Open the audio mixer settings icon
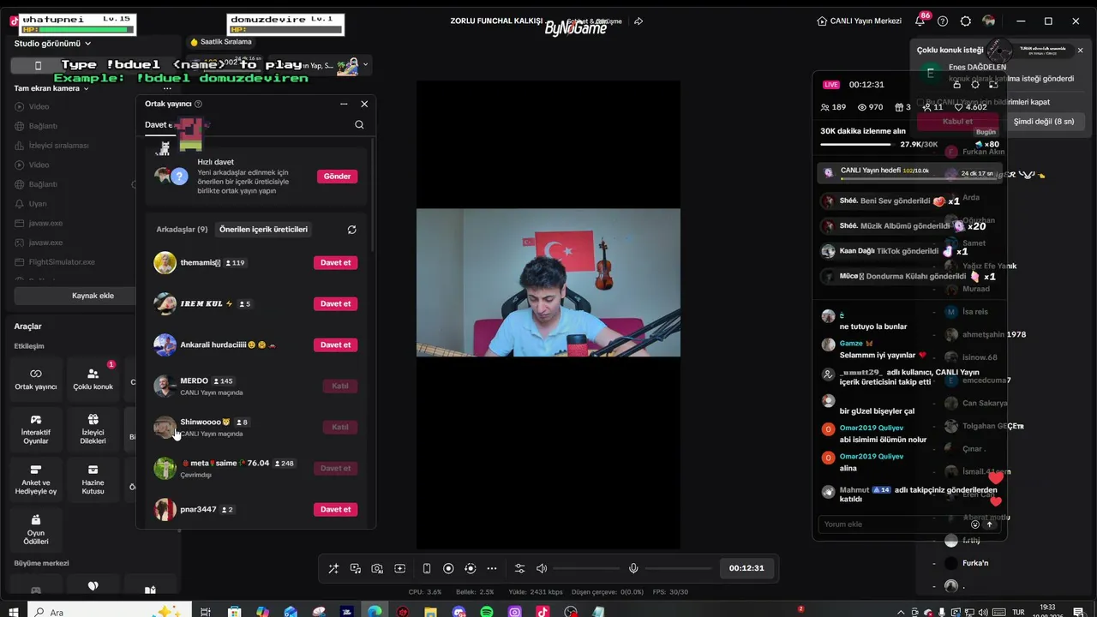The height and width of the screenshot is (617, 1097). coord(519,568)
